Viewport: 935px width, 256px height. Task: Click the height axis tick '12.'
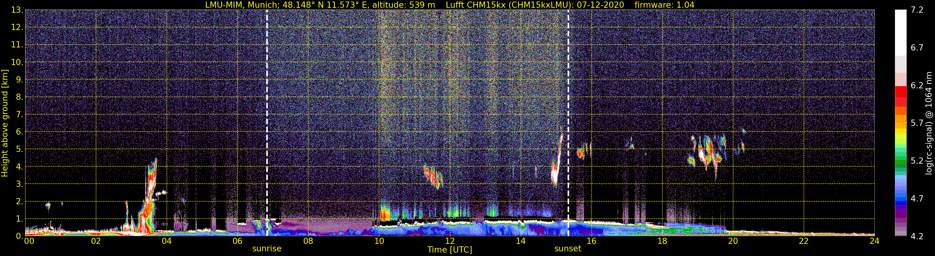click(x=17, y=27)
